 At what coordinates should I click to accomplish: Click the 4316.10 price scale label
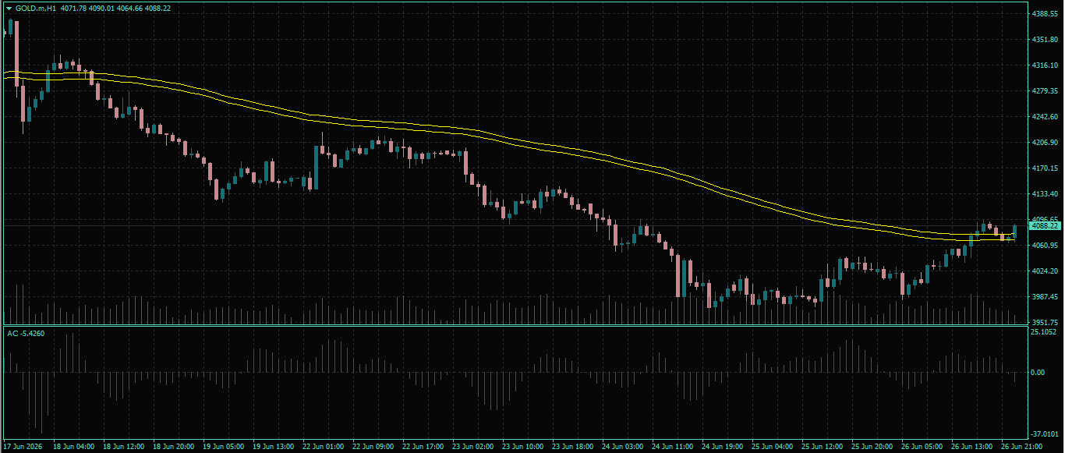tap(1043, 65)
